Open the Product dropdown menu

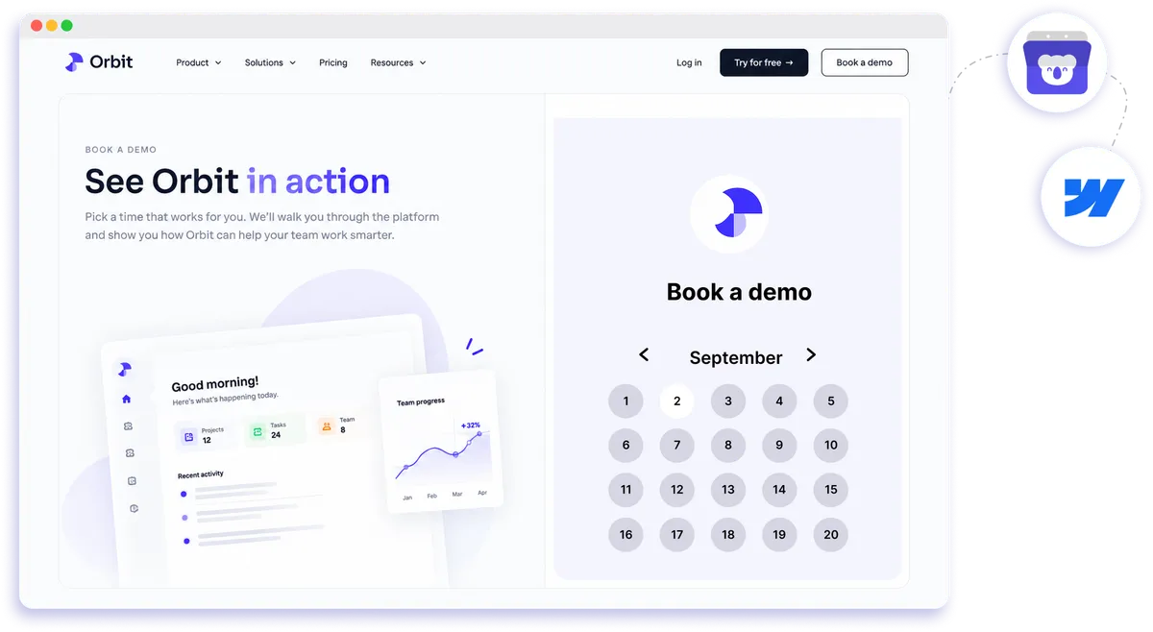coord(199,62)
